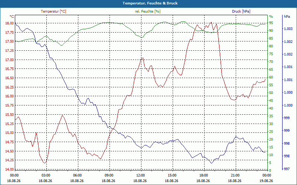Click the green '75' humidity axis value
The width and height of the screenshot is (297, 185).
pos(271,54)
